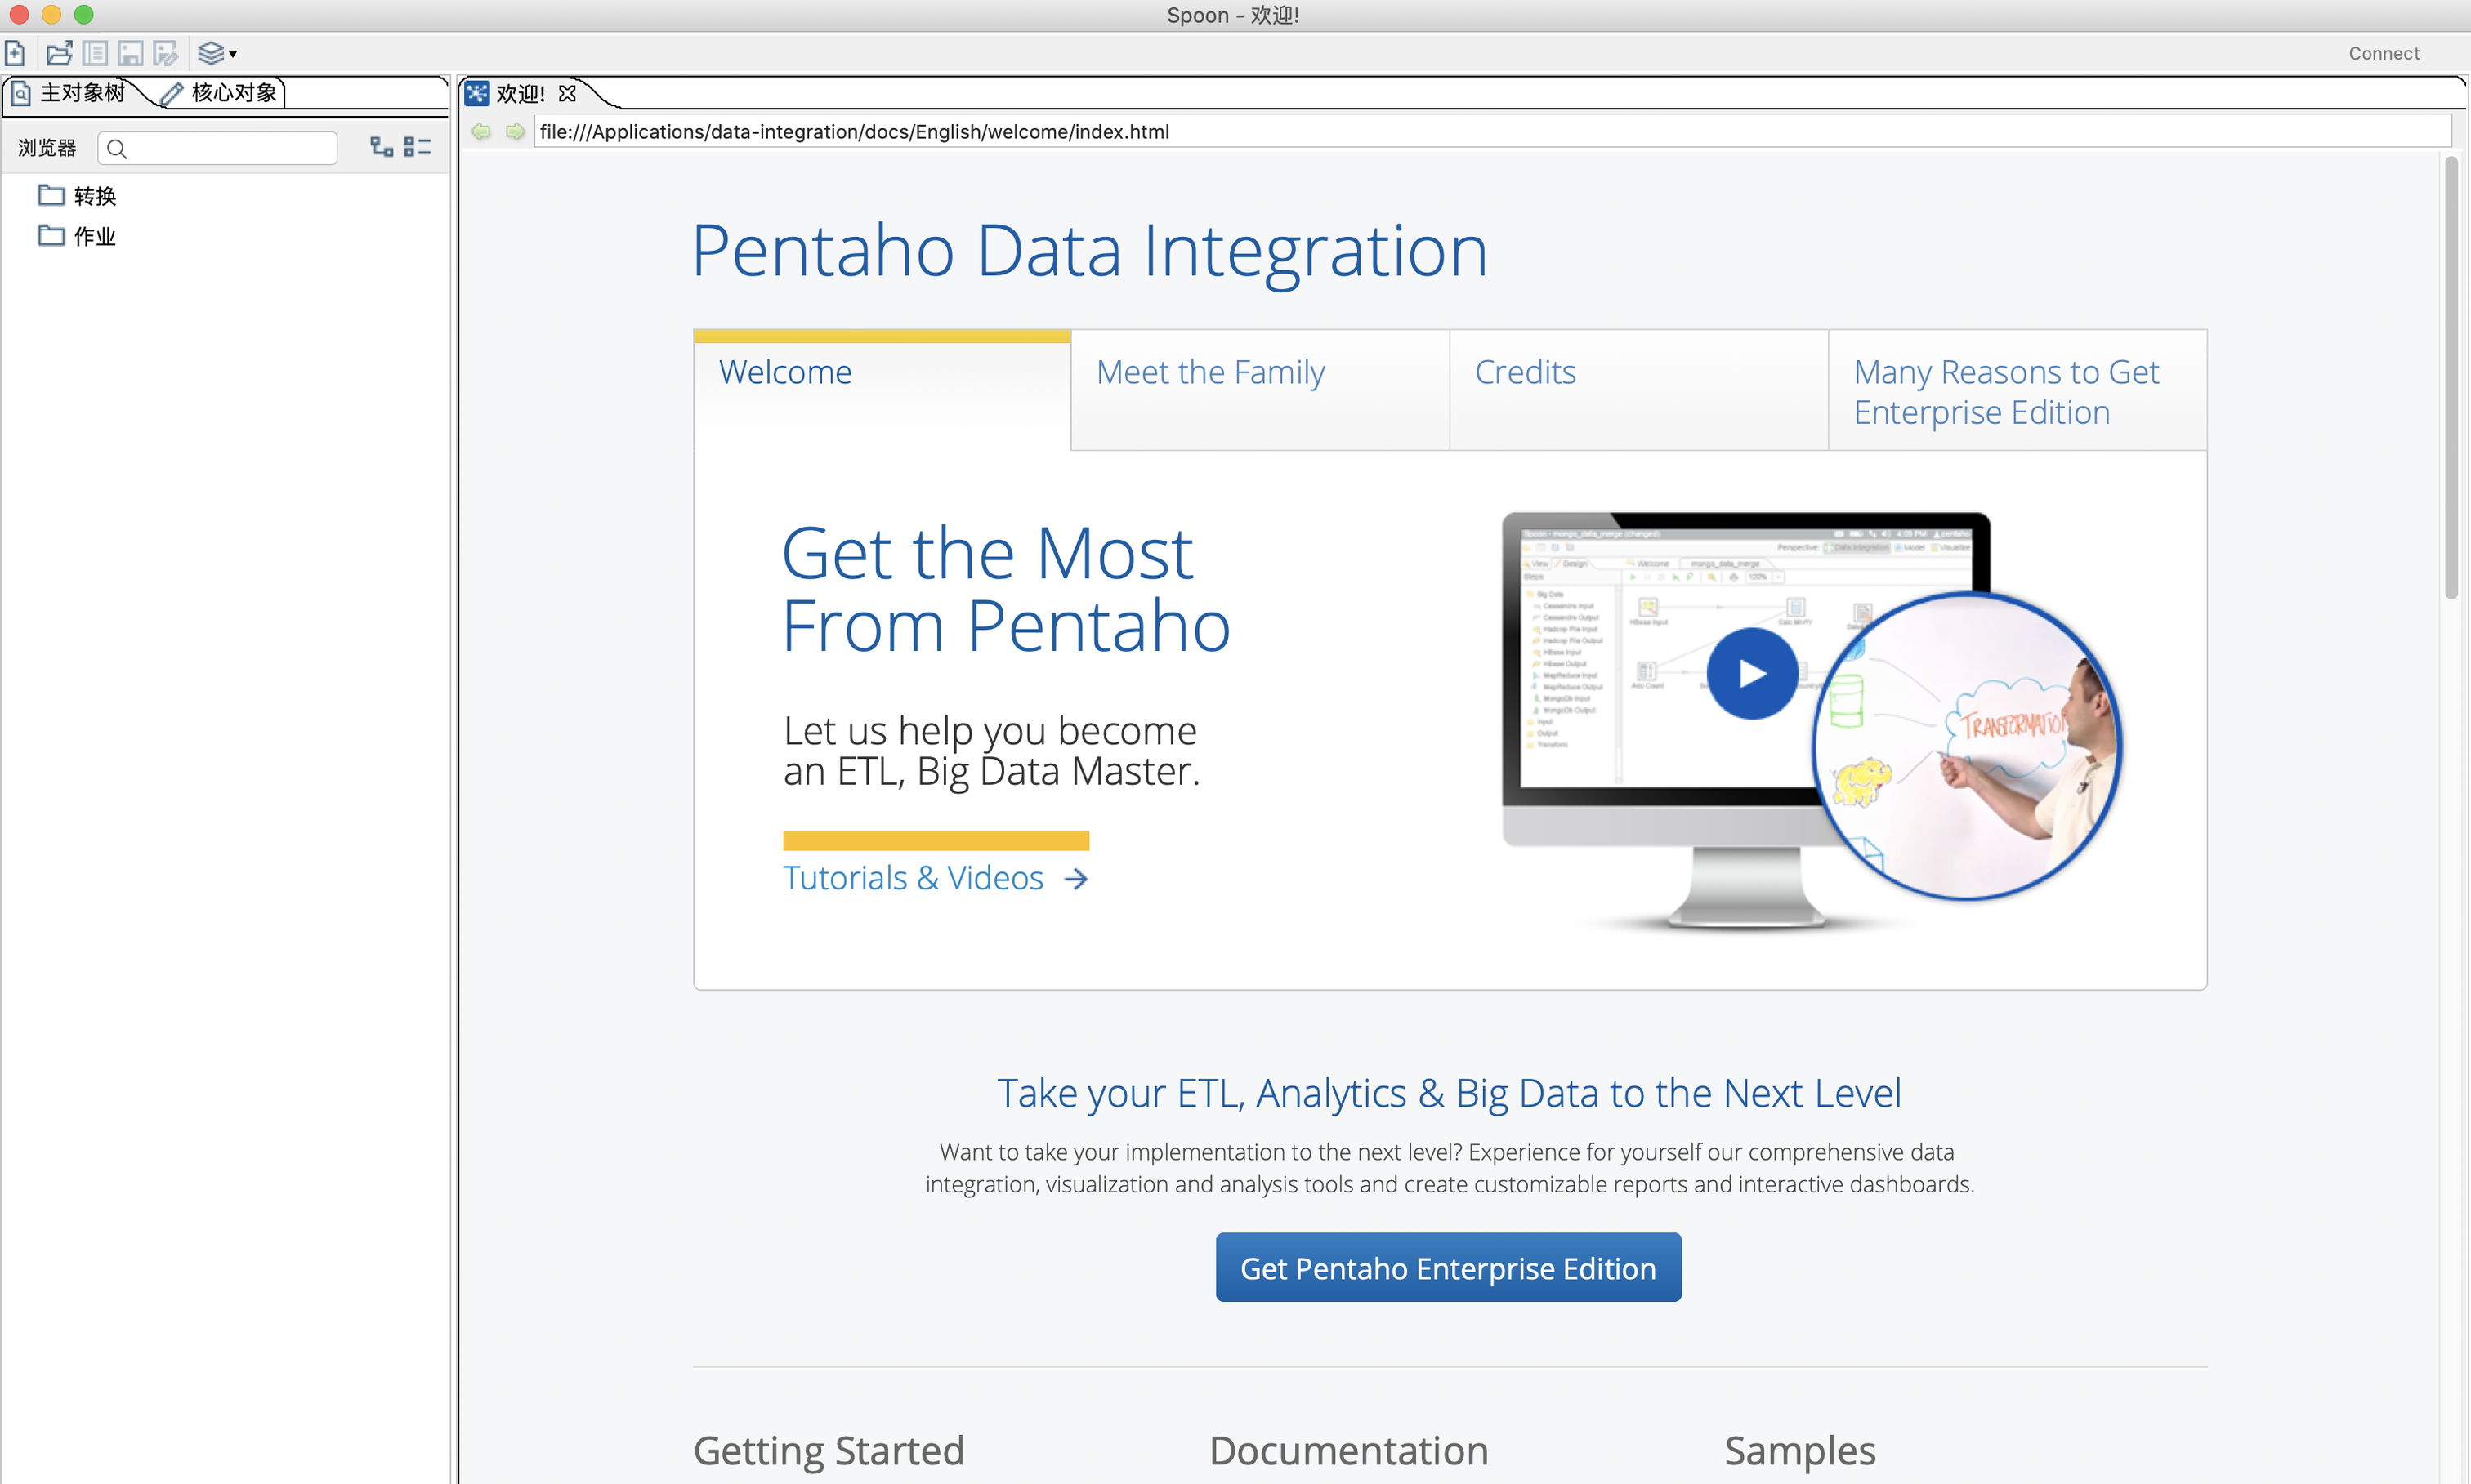Click the New file toolbar icon

click(15, 53)
